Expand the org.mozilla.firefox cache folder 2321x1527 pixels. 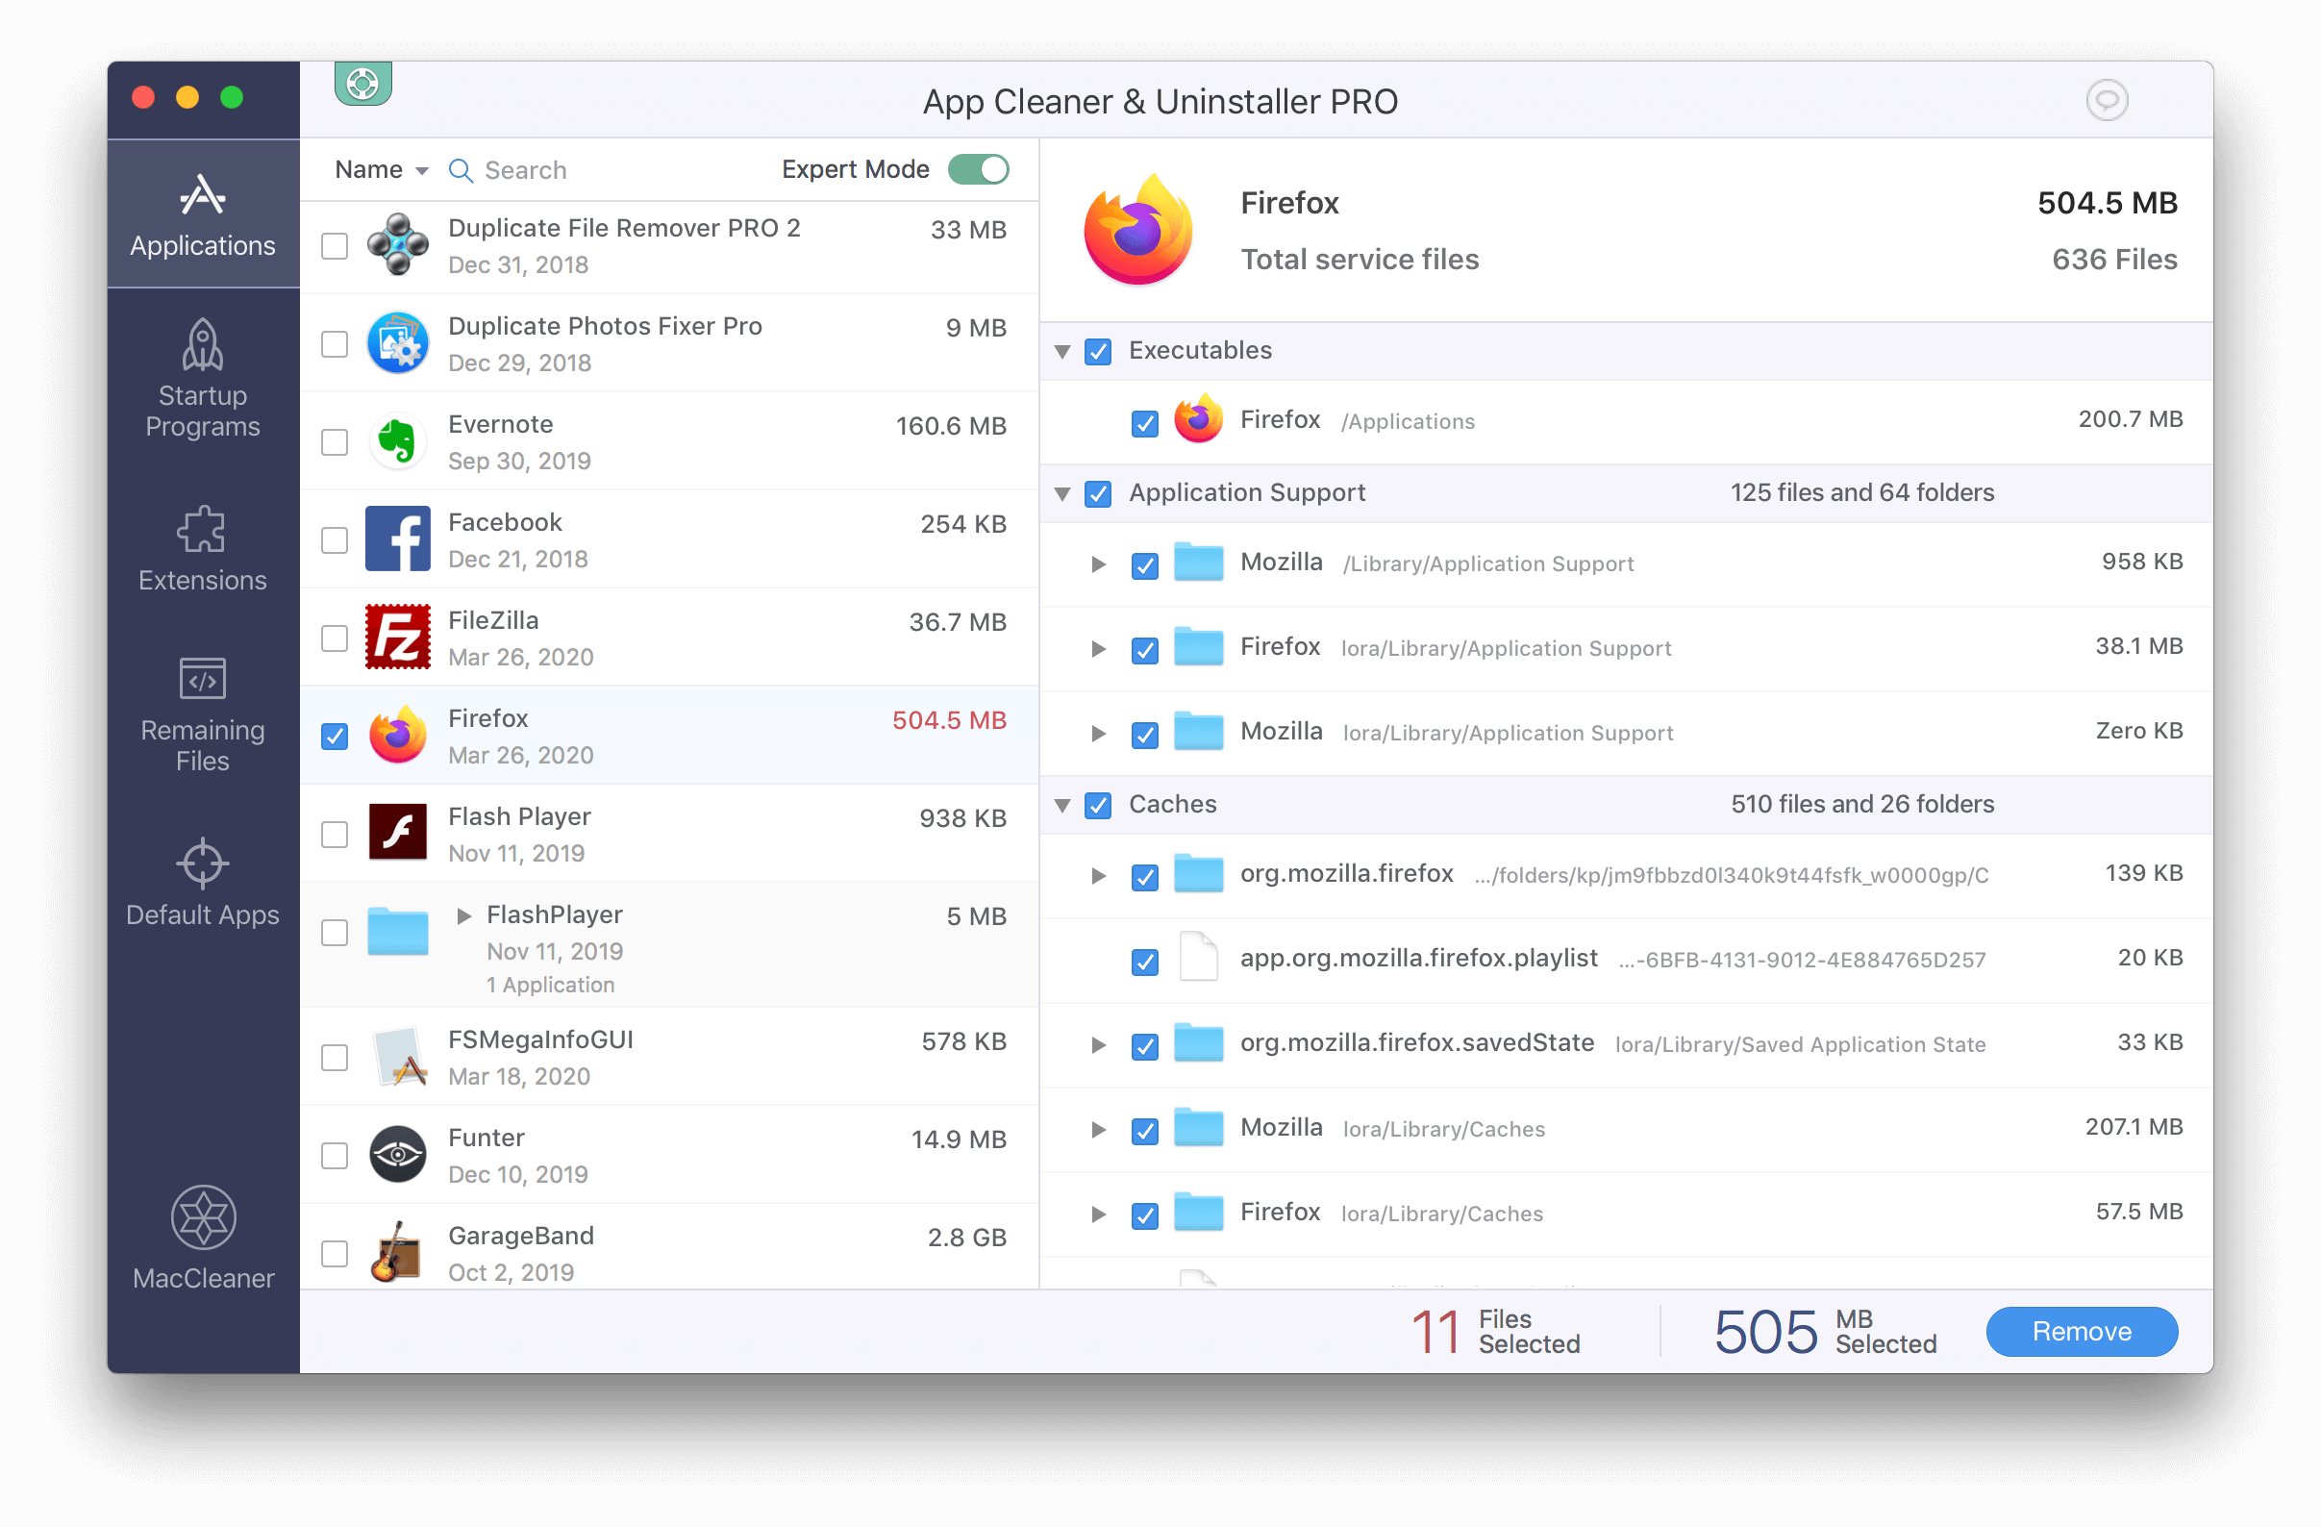1097,874
